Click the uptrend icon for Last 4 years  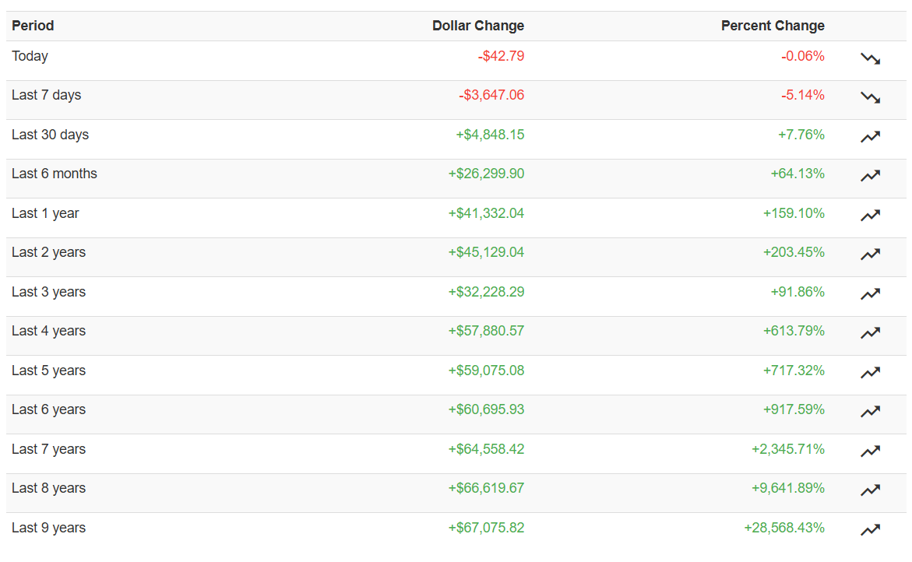(x=870, y=333)
